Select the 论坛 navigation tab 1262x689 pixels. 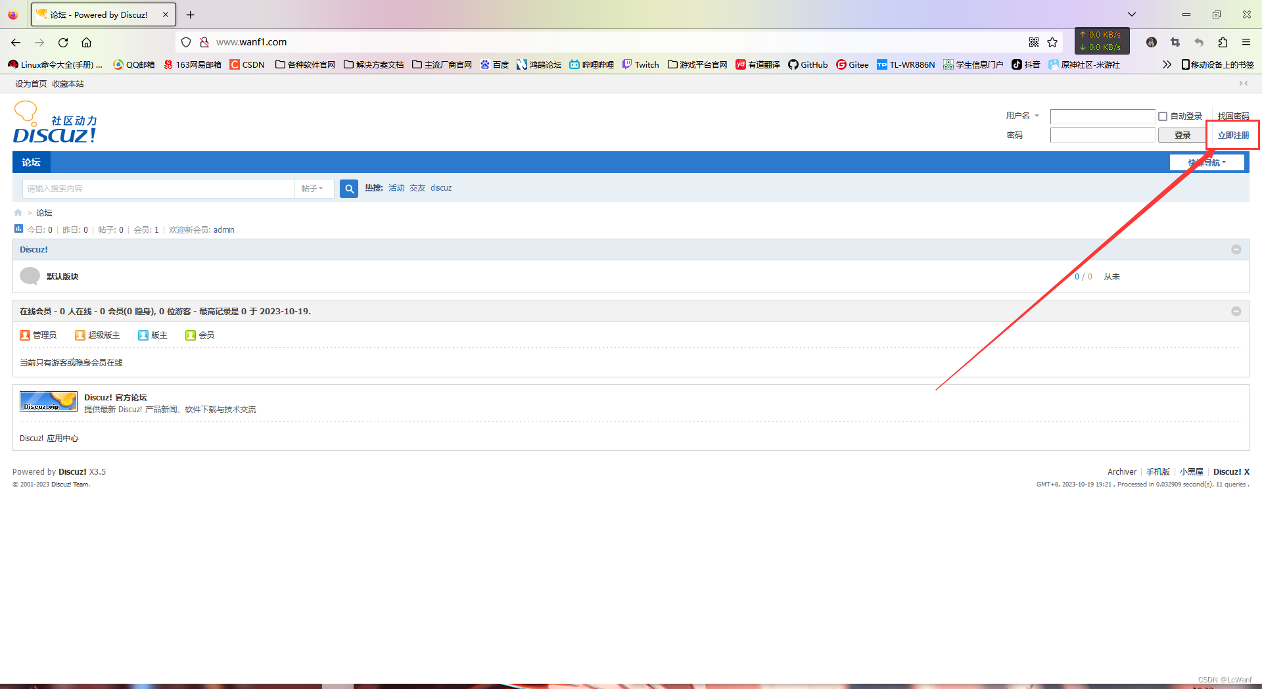tap(32, 162)
